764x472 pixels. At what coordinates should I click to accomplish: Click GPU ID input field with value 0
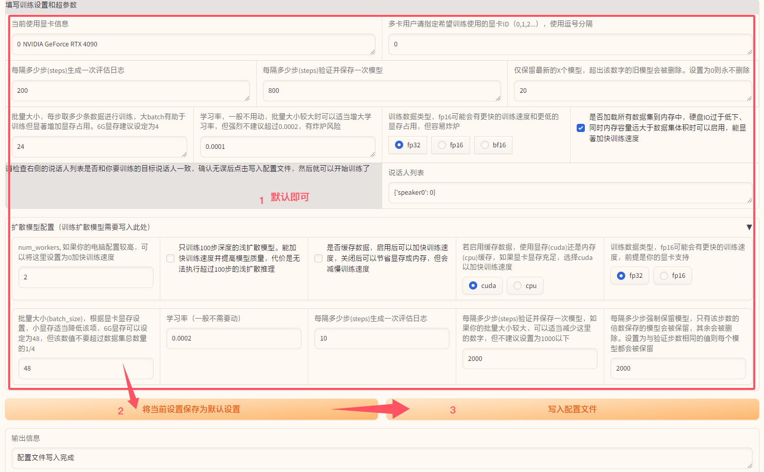(570, 44)
